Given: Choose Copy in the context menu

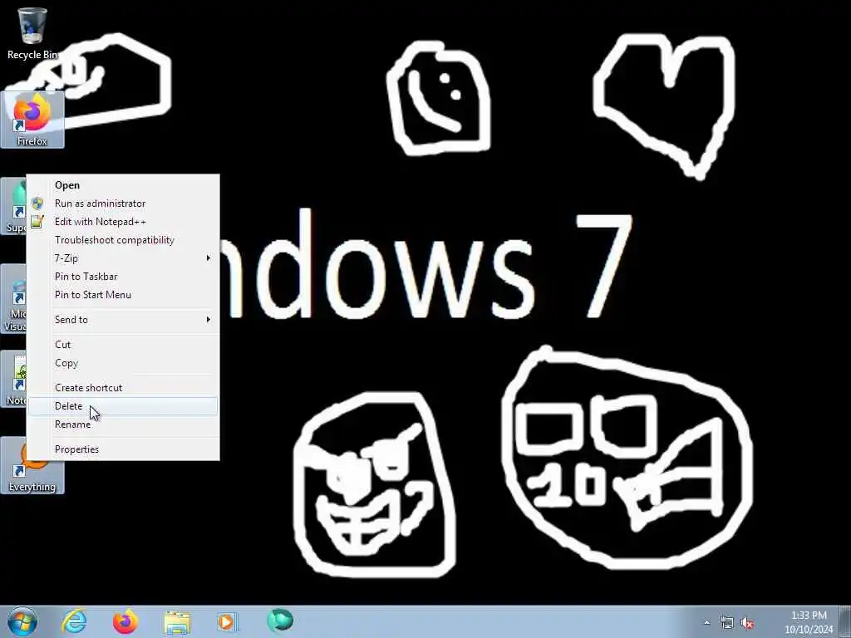Looking at the screenshot, I should point(124,363).
